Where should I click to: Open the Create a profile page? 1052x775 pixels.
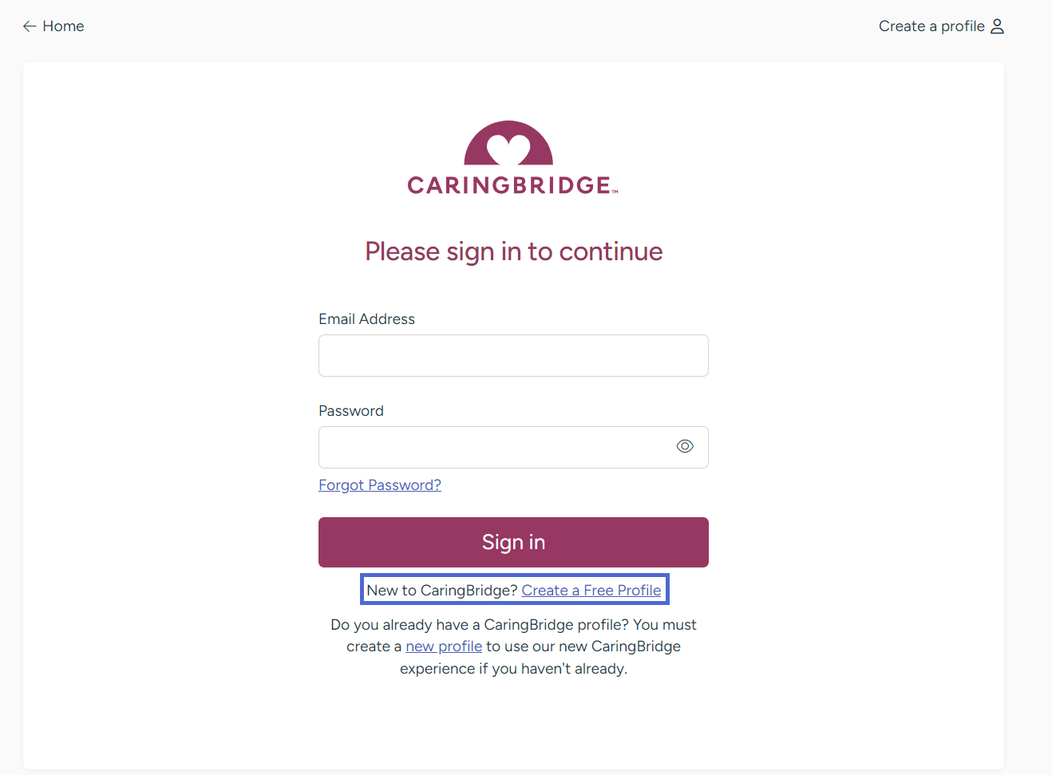coord(931,26)
